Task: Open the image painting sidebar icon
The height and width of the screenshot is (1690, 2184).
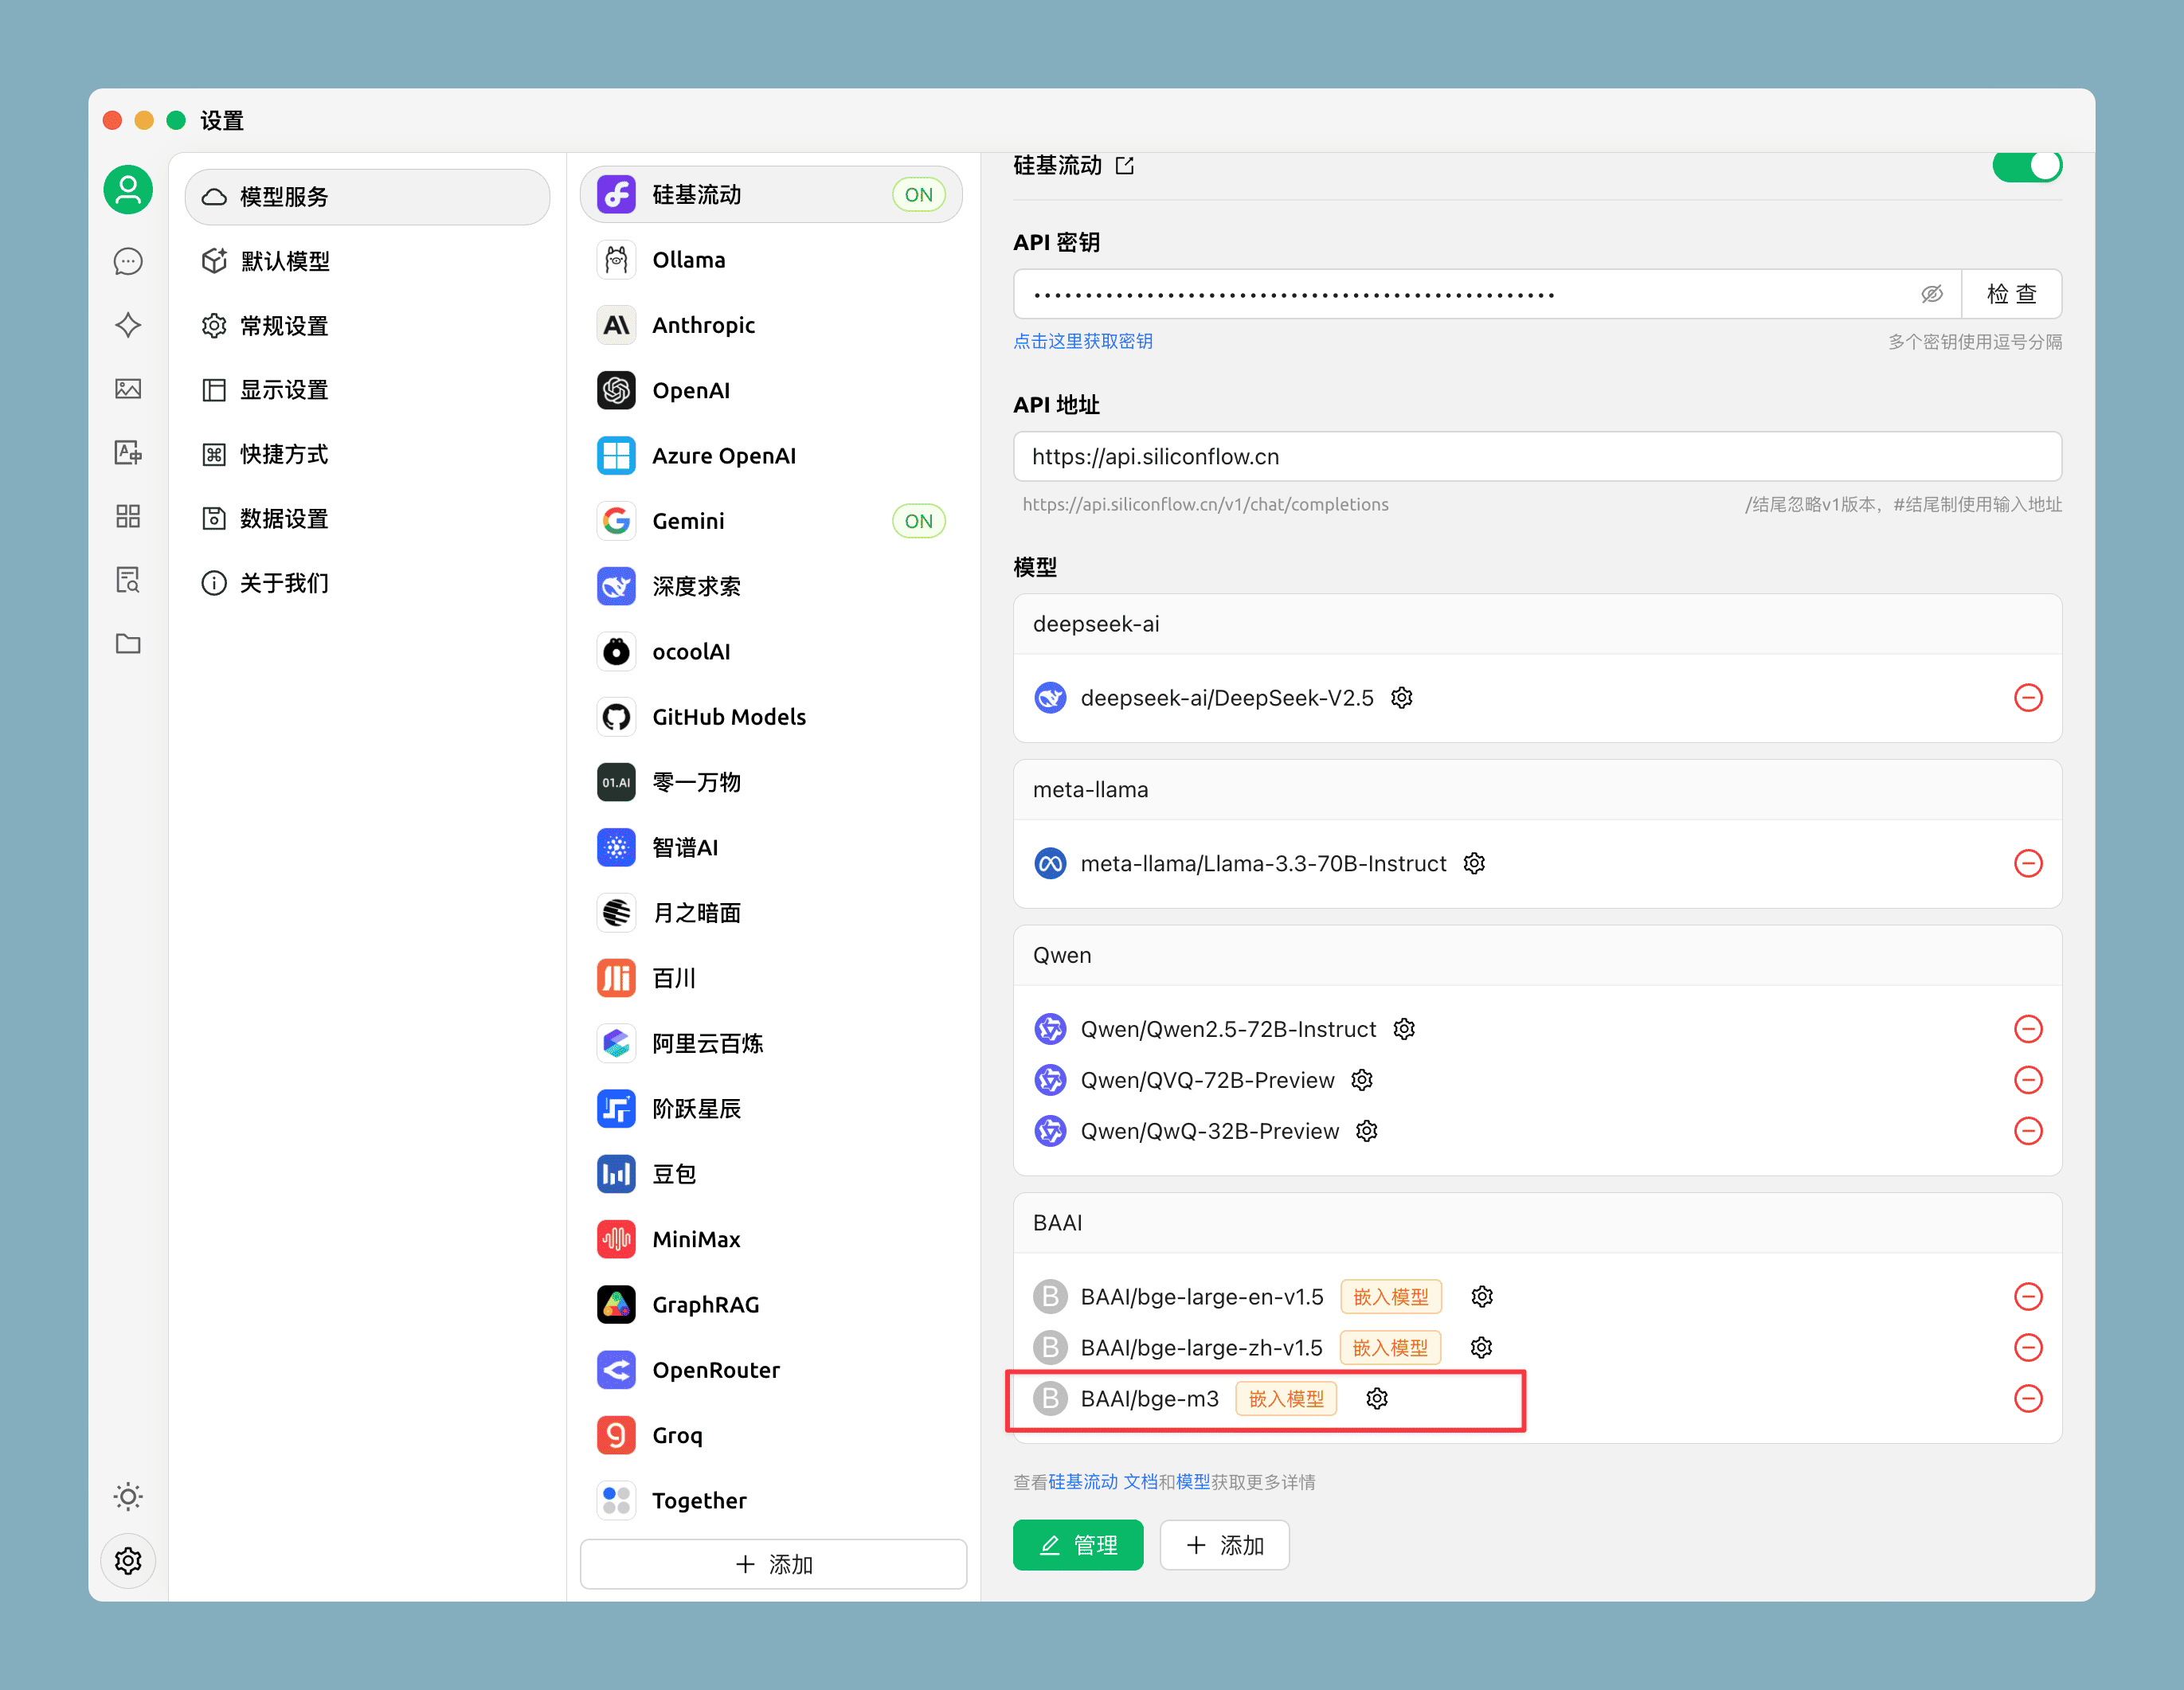Action: (x=128, y=388)
